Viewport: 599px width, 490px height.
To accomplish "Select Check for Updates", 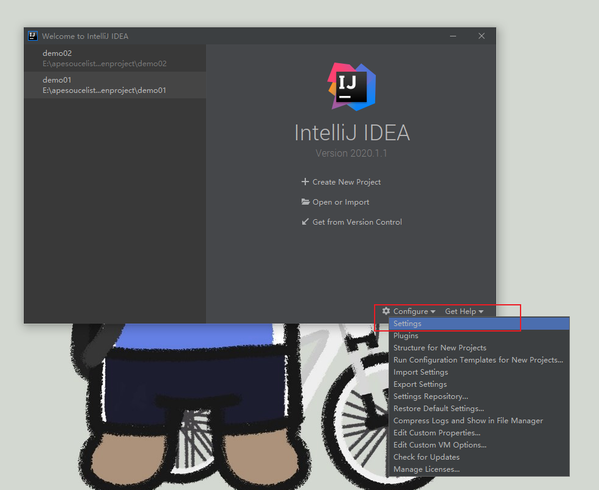I will pyautogui.click(x=479, y=457).
